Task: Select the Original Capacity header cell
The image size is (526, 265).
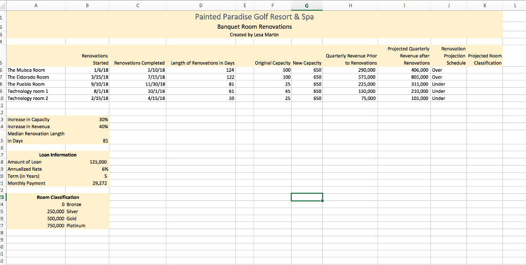Action: pos(273,56)
